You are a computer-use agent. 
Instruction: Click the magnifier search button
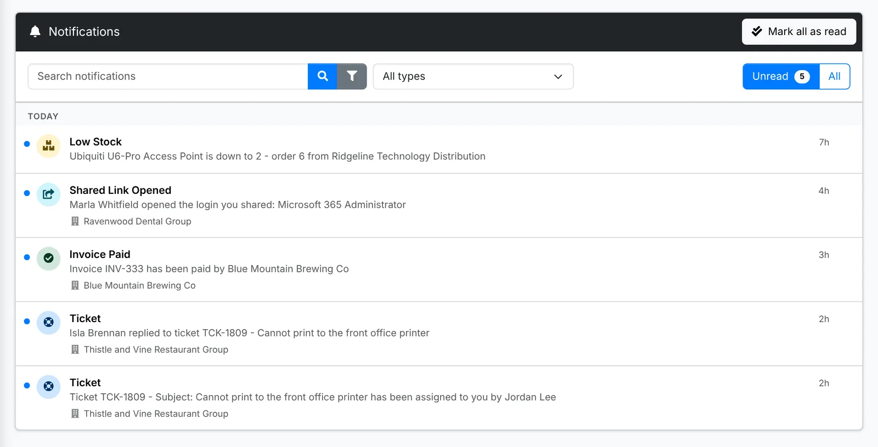pos(323,76)
